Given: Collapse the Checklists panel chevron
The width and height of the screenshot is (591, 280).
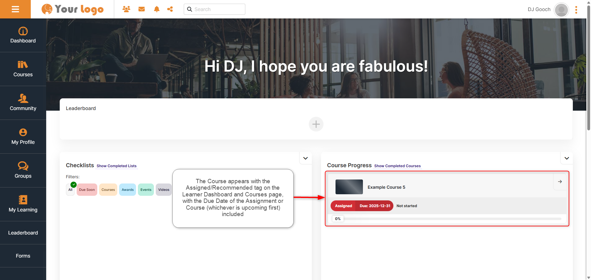Looking at the screenshot, I should point(305,158).
